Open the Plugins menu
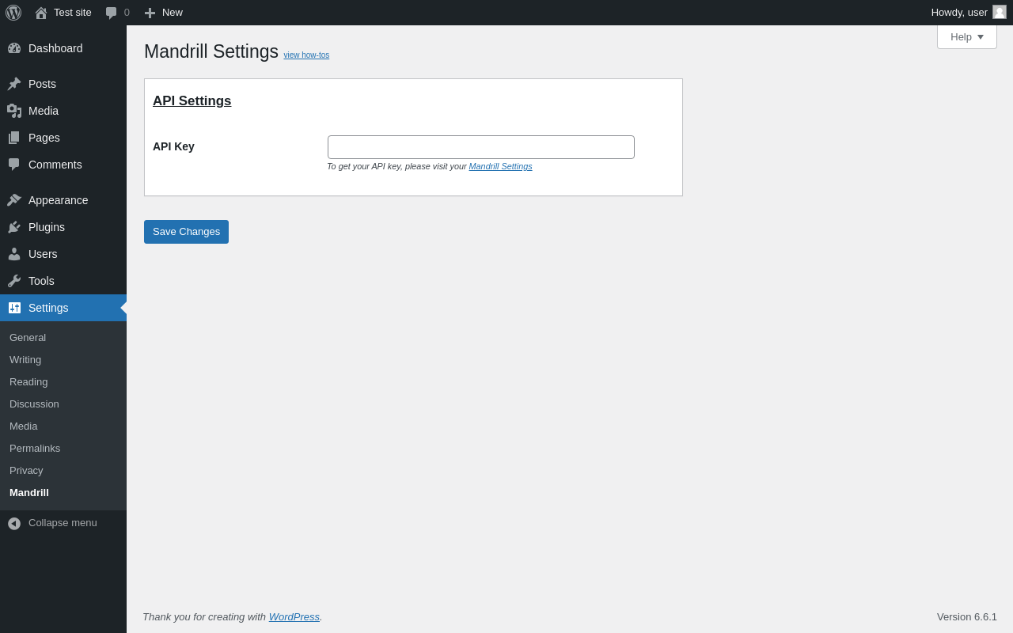 63,227
